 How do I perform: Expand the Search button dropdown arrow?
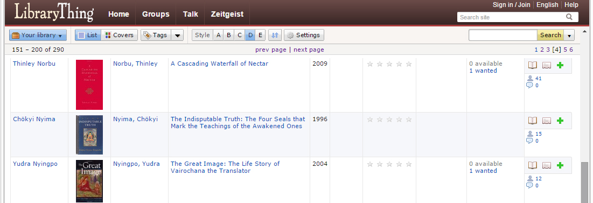pyautogui.click(x=569, y=35)
